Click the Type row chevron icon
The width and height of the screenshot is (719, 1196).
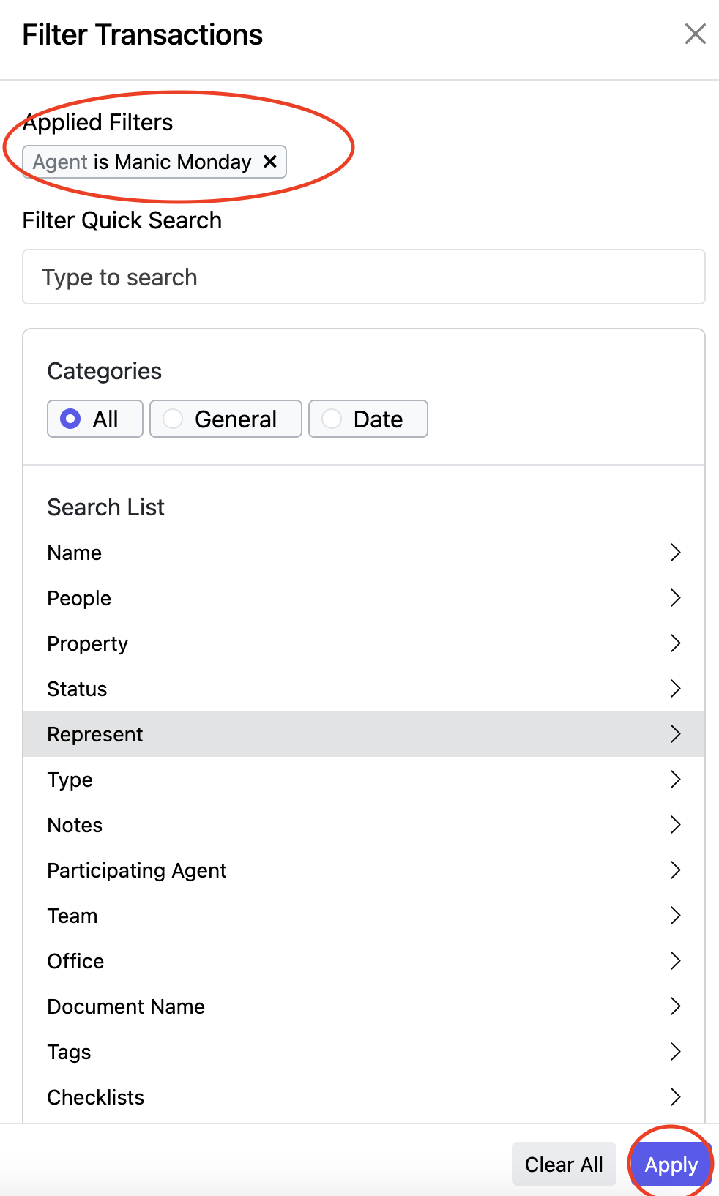click(x=675, y=780)
